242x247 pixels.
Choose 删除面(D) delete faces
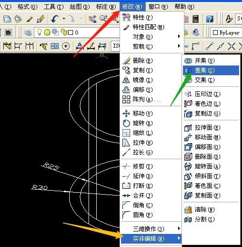click(211, 157)
